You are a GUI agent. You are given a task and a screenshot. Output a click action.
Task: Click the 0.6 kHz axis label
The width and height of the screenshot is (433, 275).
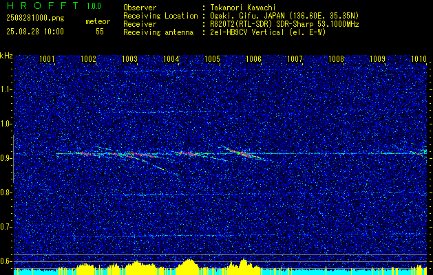click(6, 261)
